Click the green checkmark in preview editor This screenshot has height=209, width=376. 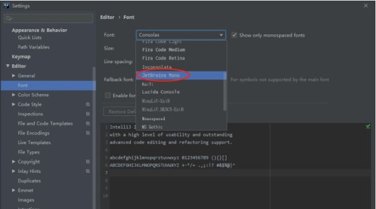tap(368, 126)
